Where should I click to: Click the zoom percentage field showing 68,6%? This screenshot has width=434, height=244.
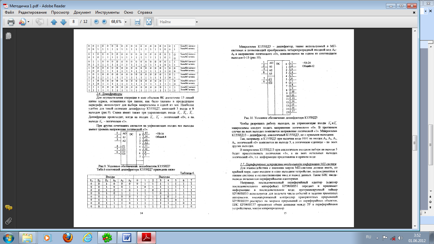click(x=116, y=22)
